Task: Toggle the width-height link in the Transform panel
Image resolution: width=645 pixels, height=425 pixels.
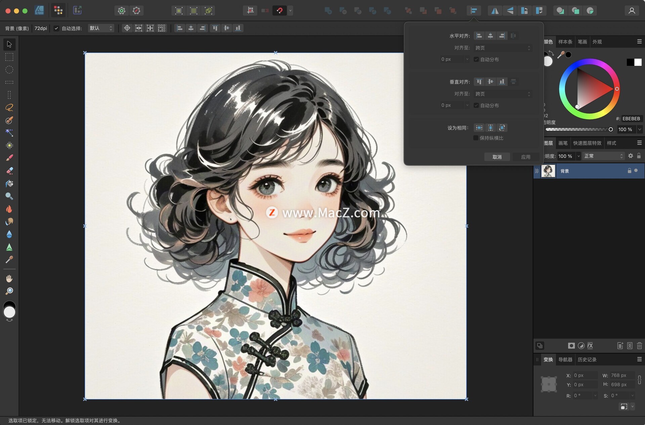Action: (639, 380)
